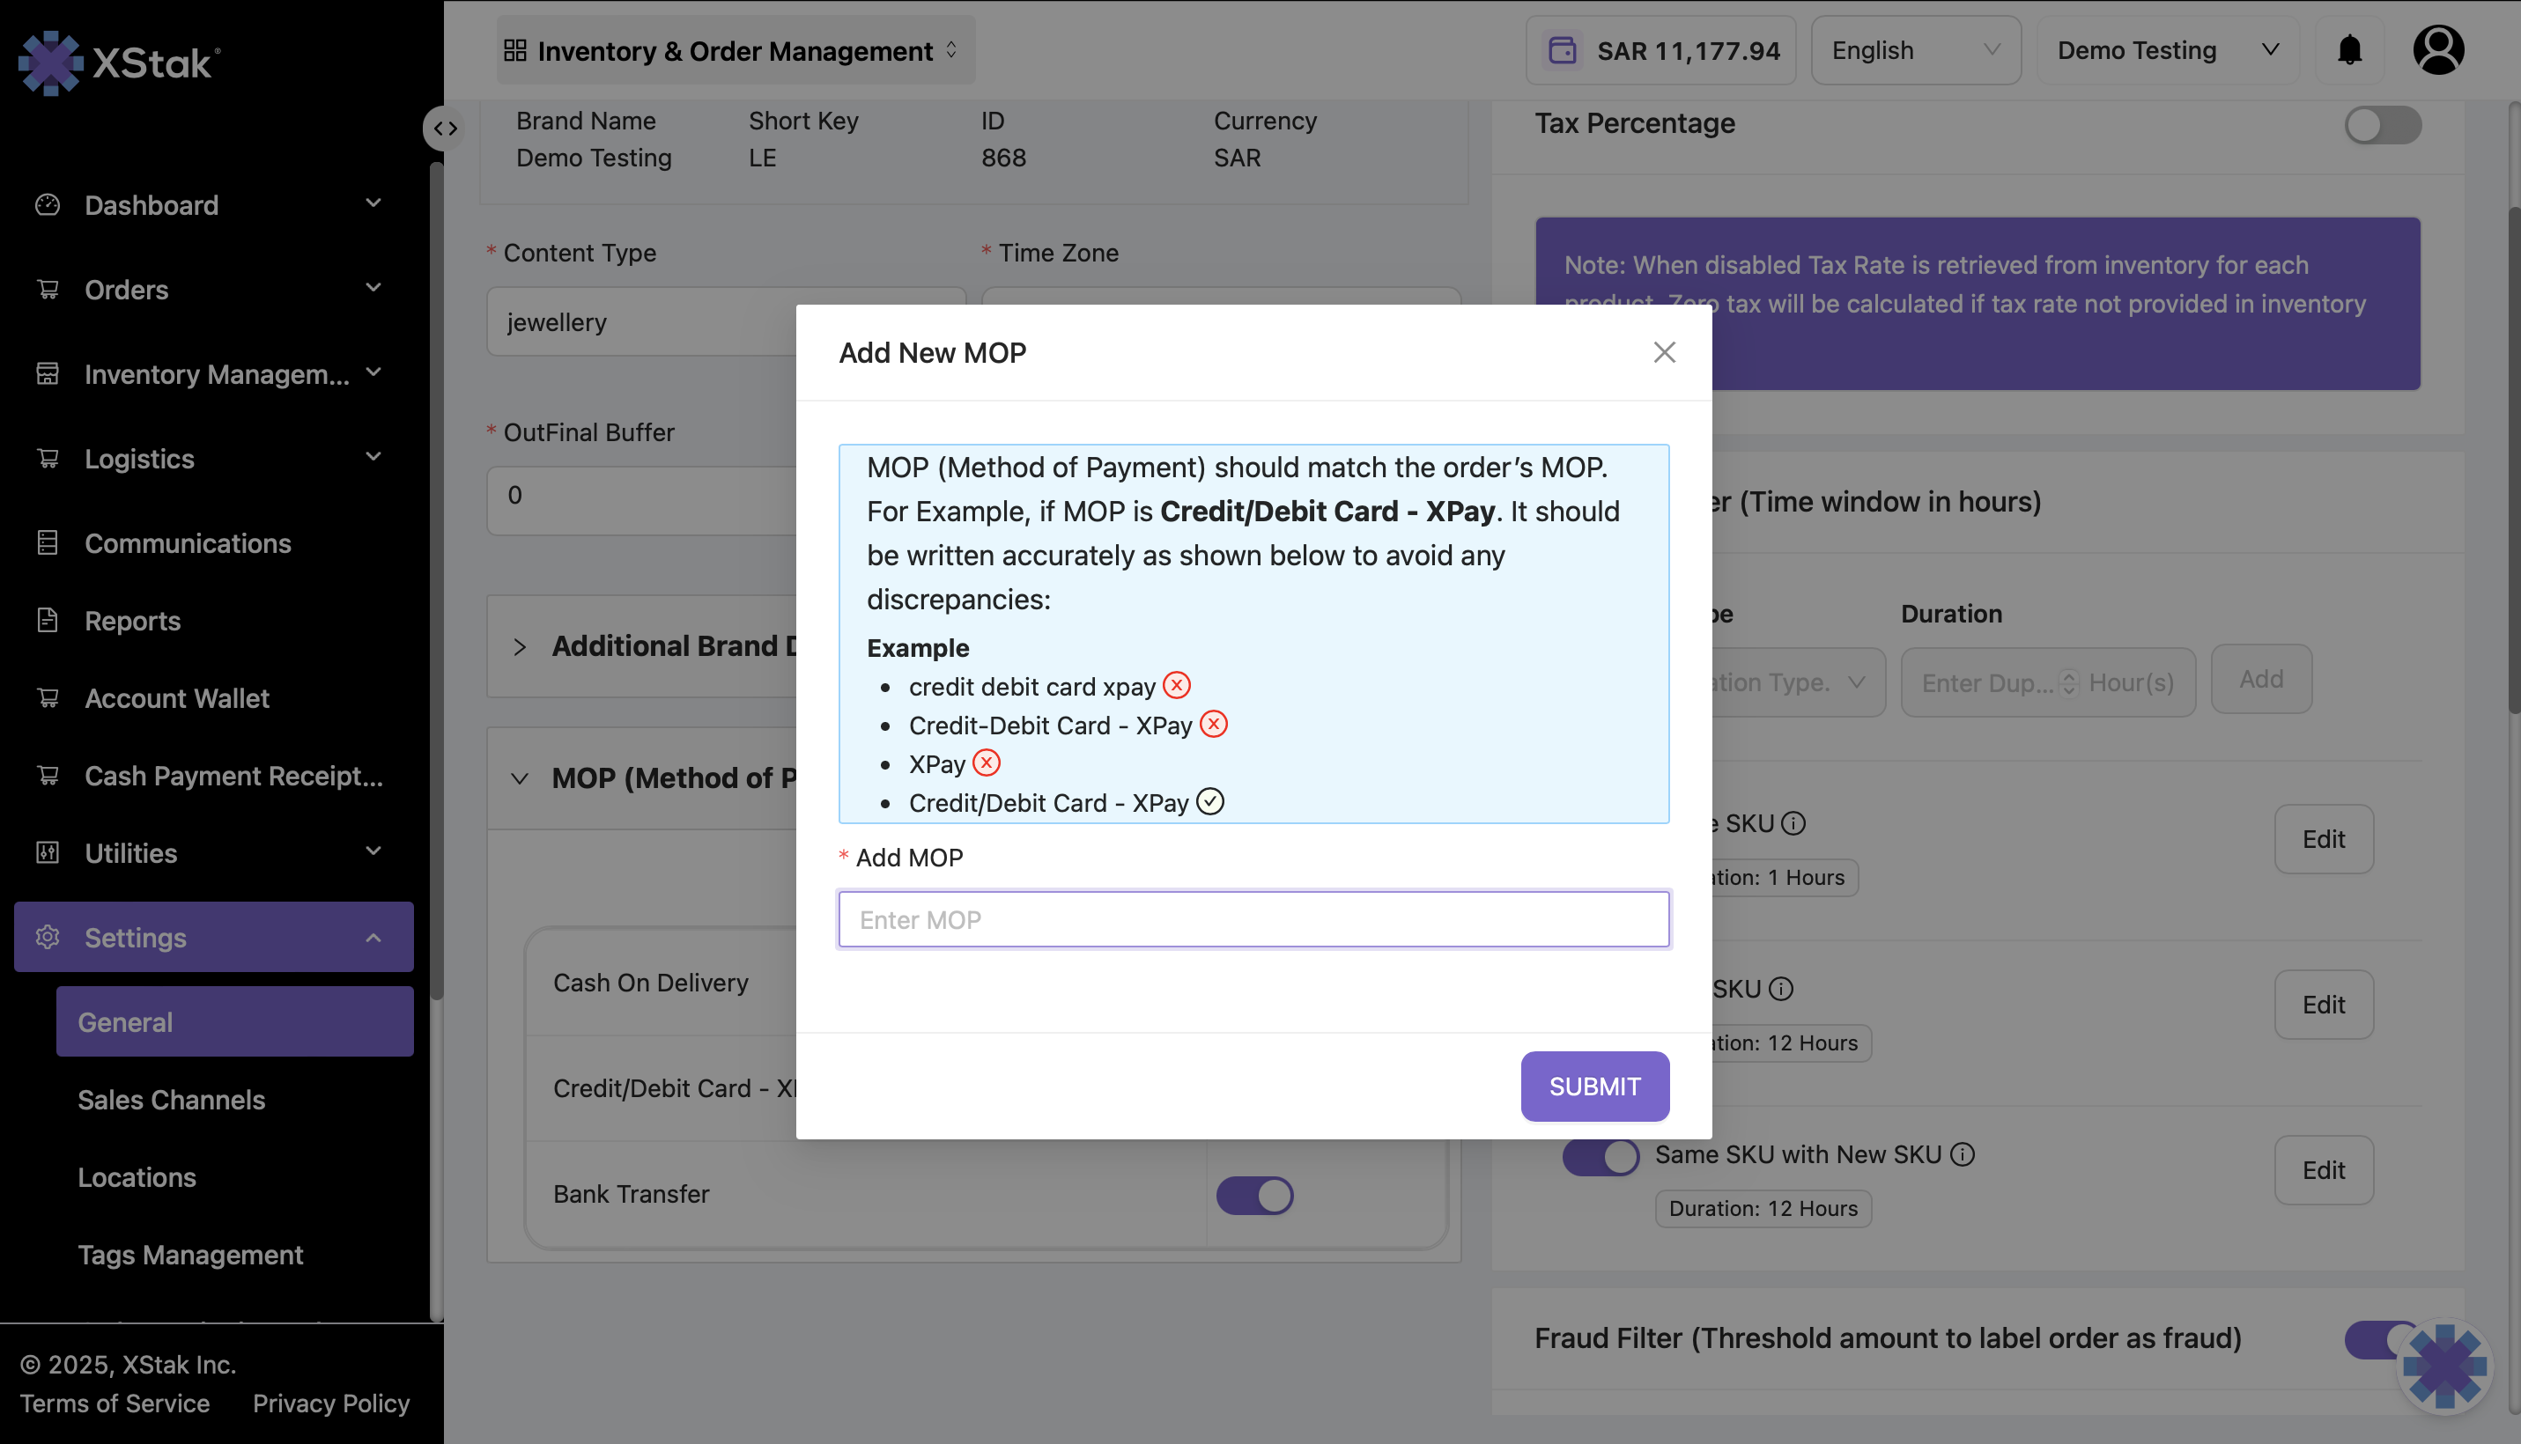The height and width of the screenshot is (1444, 2521).
Task: Open the Privacy Policy link
Action: click(x=330, y=1403)
